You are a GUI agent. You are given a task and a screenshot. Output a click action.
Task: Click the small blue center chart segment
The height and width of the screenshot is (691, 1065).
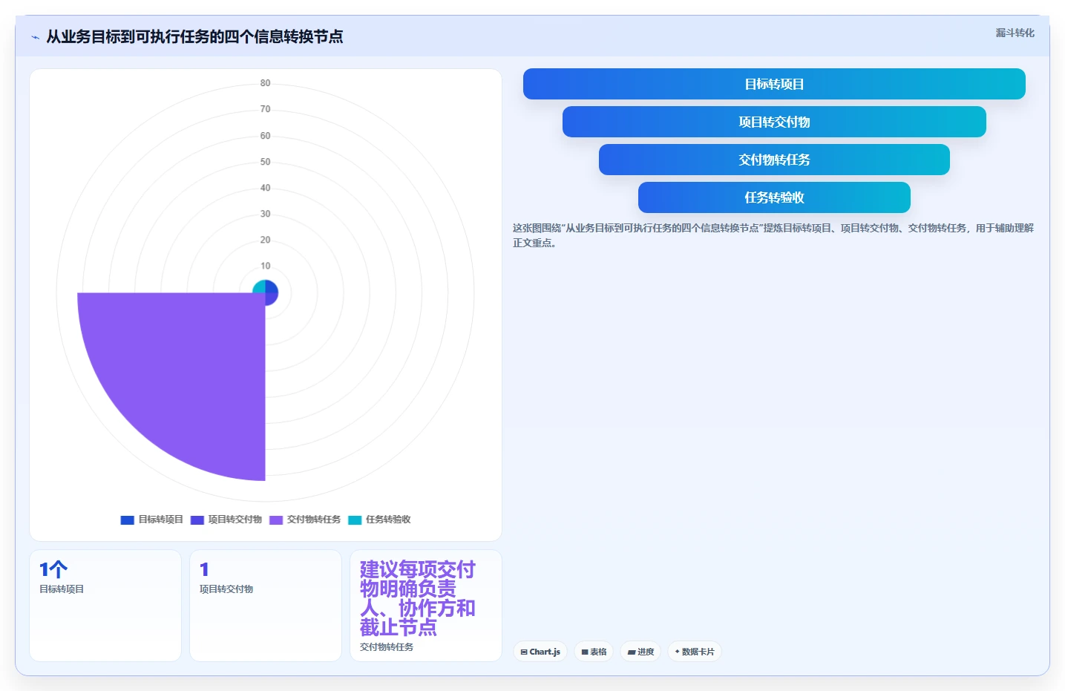tap(272, 286)
